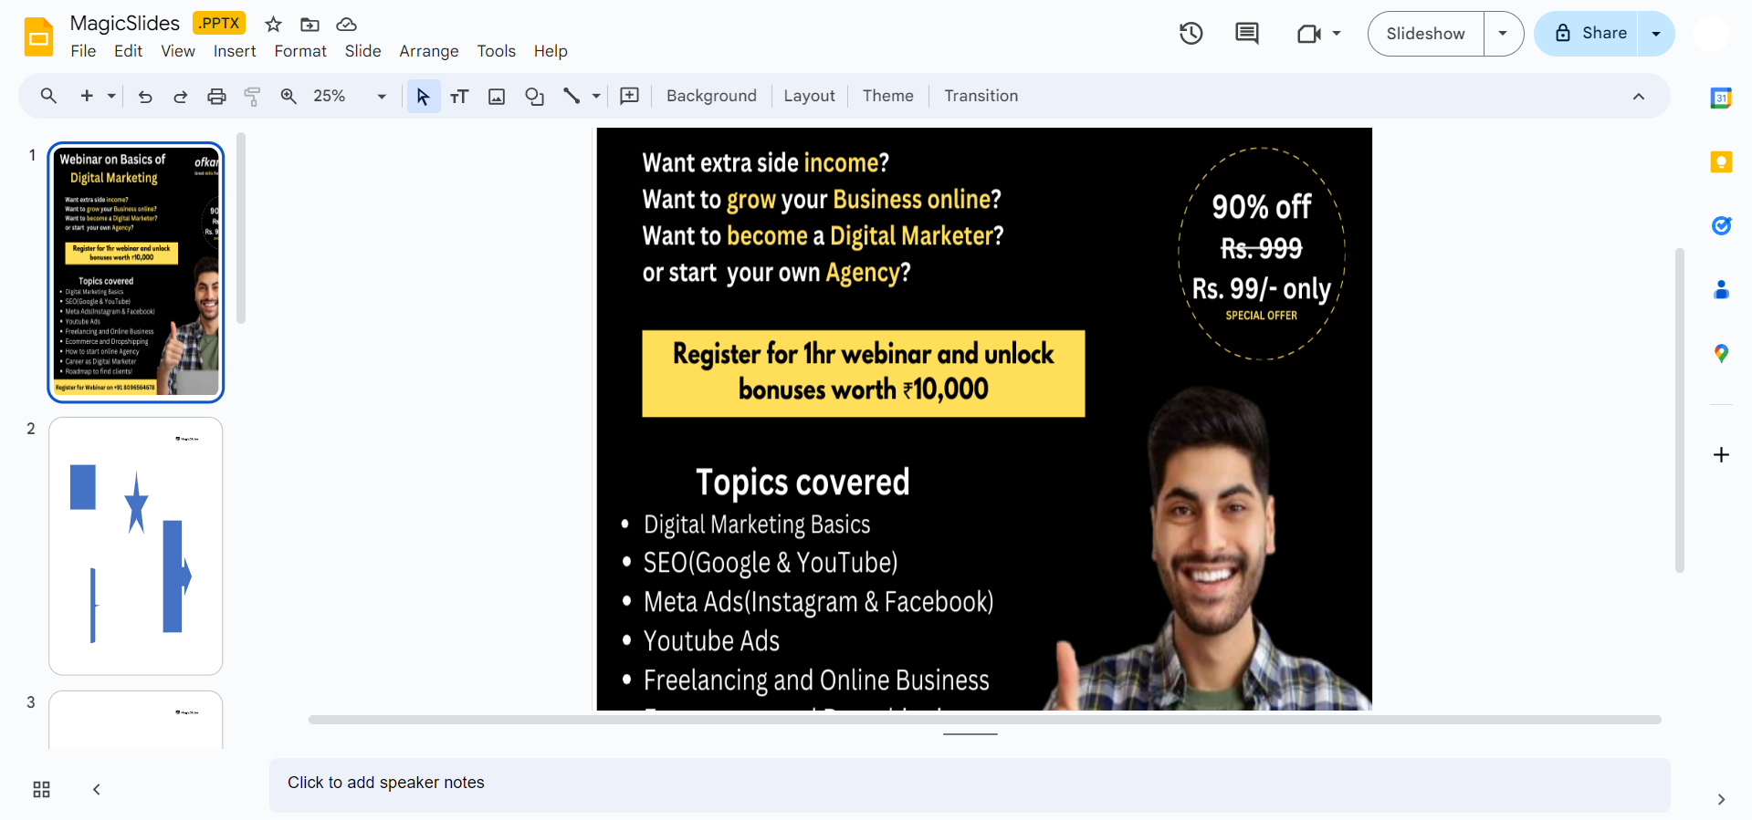
Task: Click the print icon
Action: 216,97
